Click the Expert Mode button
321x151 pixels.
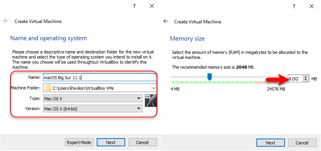pyautogui.click(x=79, y=142)
